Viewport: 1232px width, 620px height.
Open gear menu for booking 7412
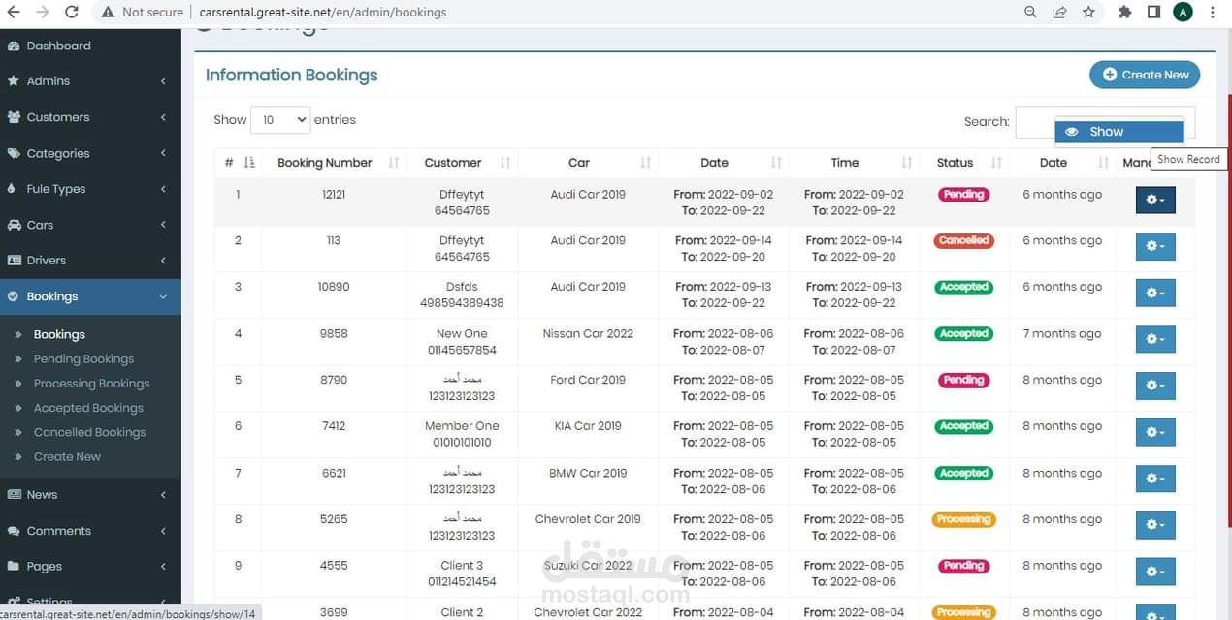[1155, 433]
